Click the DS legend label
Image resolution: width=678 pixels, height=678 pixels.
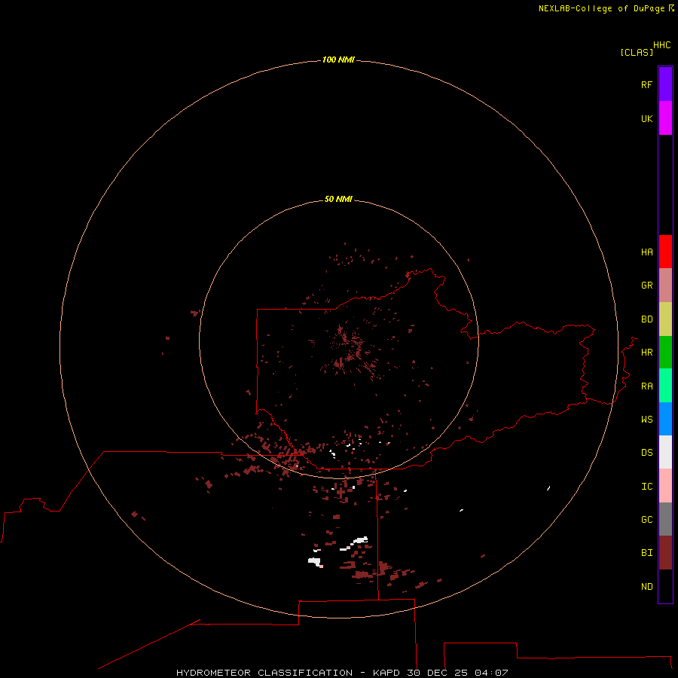coord(647,452)
